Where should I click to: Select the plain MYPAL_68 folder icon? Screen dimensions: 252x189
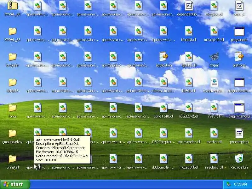pos(13,31)
